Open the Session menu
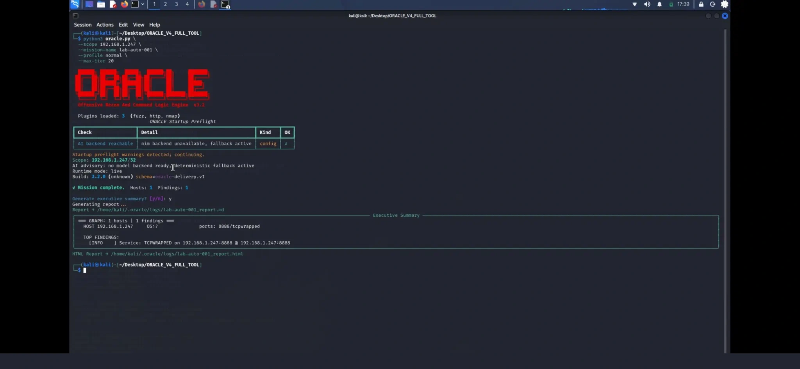Viewport: 800px width, 369px height. tap(83, 25)
